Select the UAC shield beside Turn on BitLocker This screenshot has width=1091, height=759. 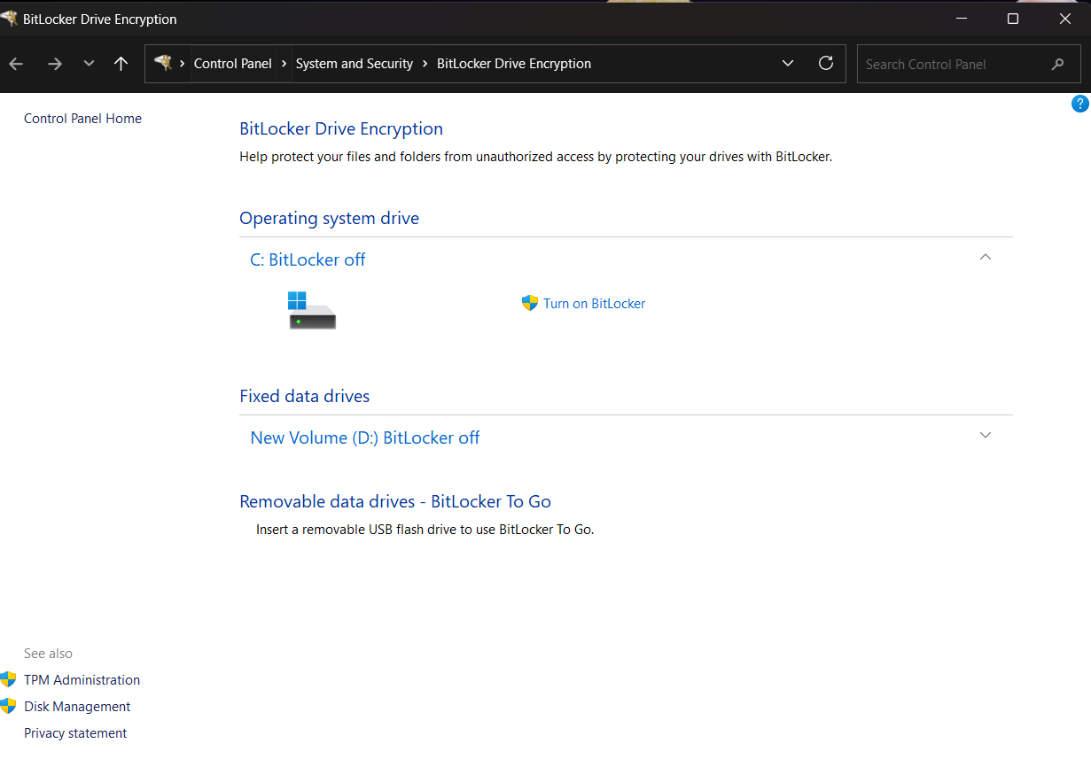click(x=529, y=303)
